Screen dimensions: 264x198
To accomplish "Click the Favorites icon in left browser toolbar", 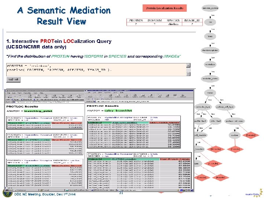I will click(62, 96).
